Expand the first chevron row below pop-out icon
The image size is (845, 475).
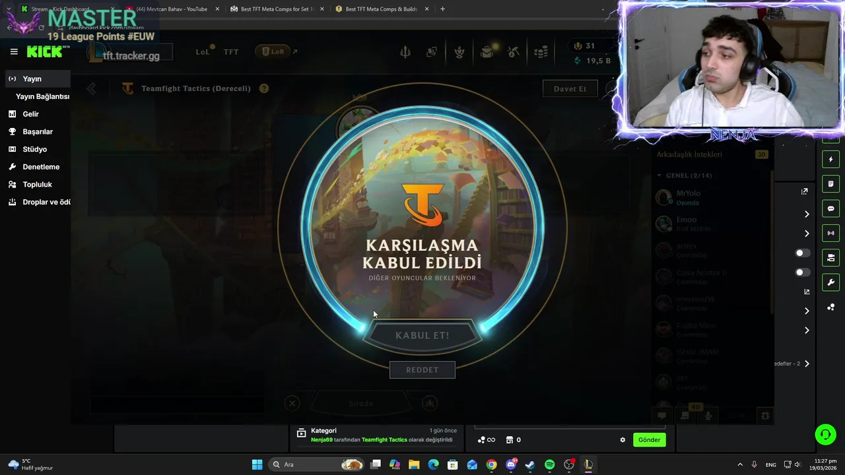pyautogui.click(x=806, y=214)
